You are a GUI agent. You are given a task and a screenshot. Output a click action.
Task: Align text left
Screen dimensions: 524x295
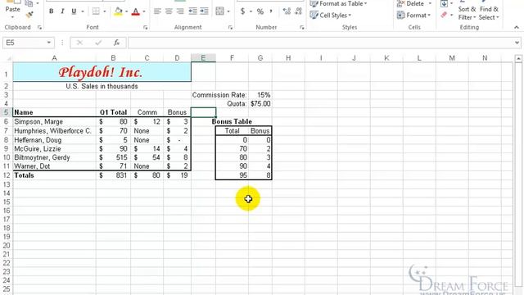[x=157, y=11]
